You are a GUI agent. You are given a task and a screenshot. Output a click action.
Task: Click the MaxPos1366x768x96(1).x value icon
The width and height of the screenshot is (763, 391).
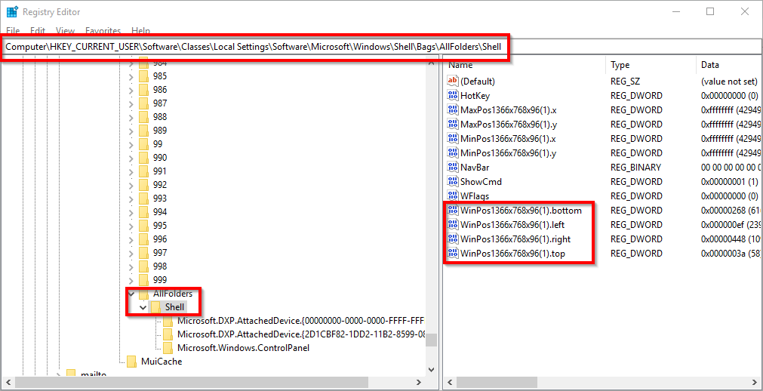pyautogui.click(x=453, y=109)
